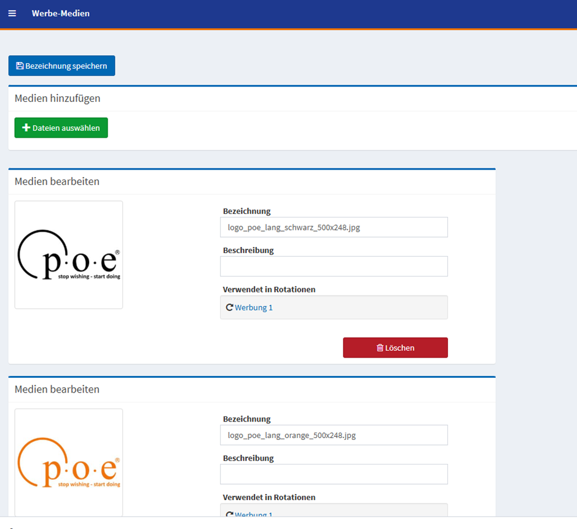This screenshot has width=577, height=529.
Task: Click the Beschreibung field of the schwarz logo
Action: (334, 266)
